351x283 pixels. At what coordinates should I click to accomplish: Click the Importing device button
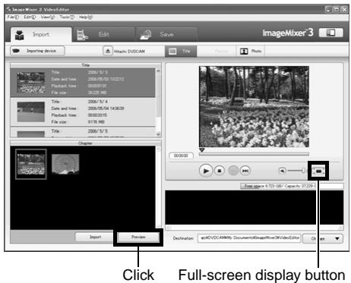[37, 51]
